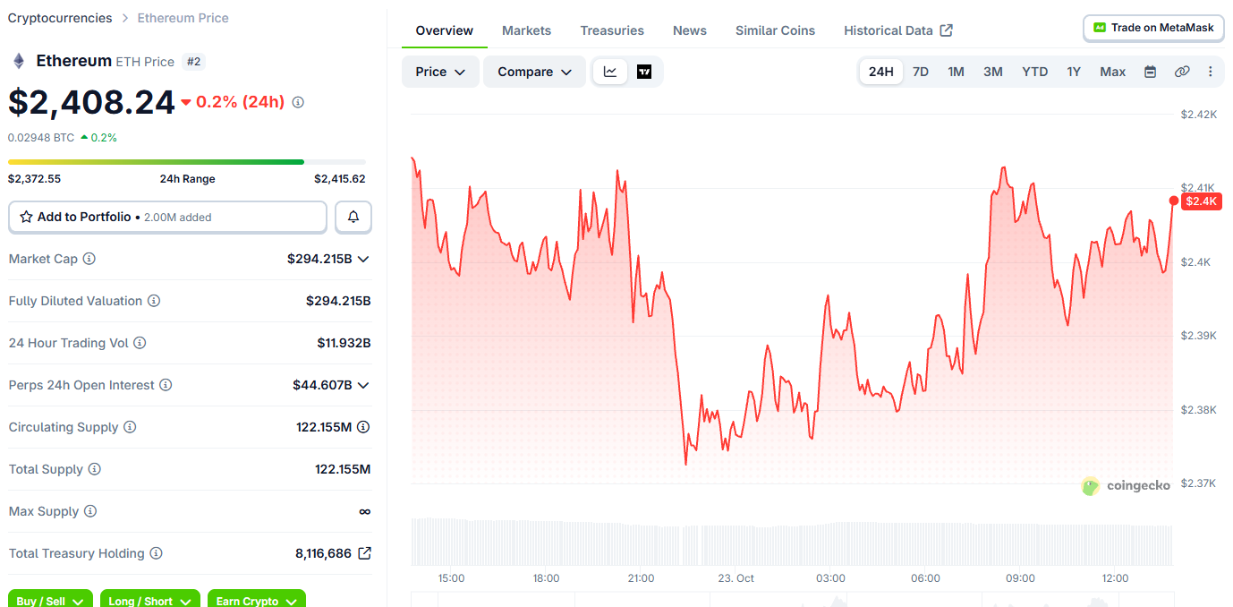
Task: Open the News tab
Action: click(690, 30)
